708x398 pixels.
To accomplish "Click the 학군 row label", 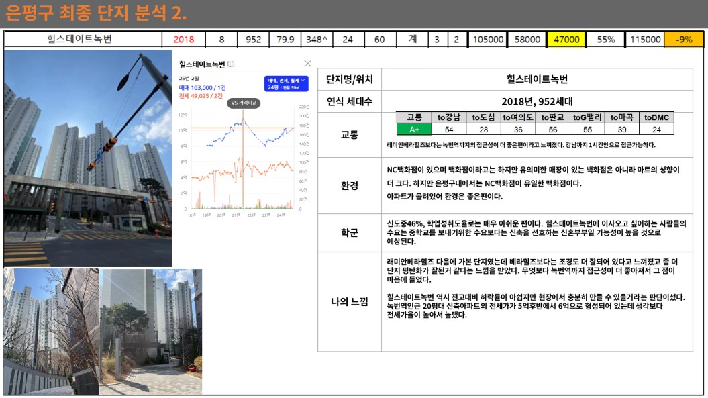I will pos(350,233).
